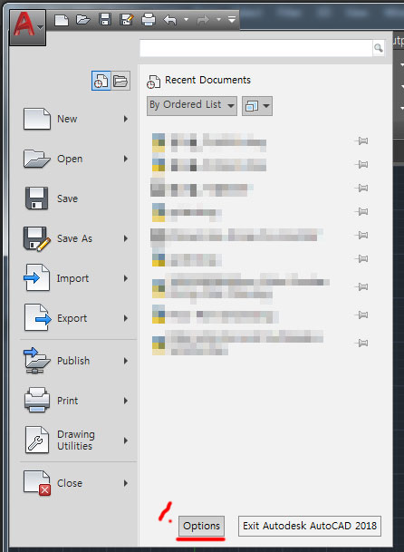This screenshot has height=552, width=404.
Task: Open the By Ordered List dropdown
Action: pyautogui.click(x=192, y=105)
